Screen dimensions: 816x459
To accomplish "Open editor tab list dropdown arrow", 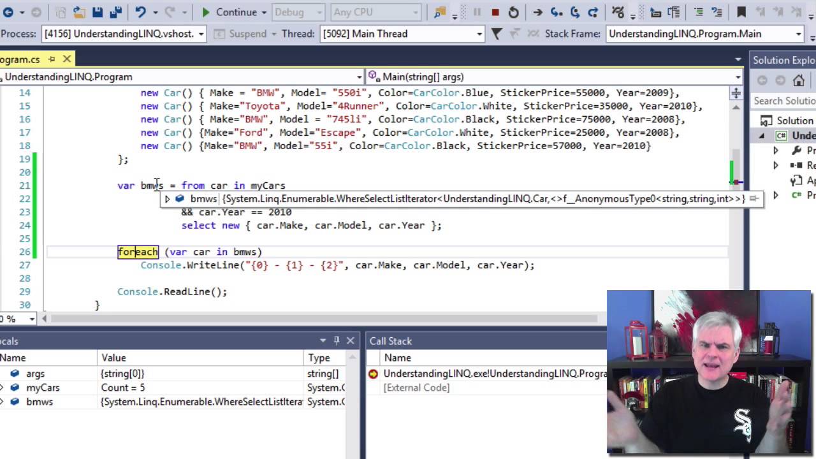I will (x=739, y=59).
